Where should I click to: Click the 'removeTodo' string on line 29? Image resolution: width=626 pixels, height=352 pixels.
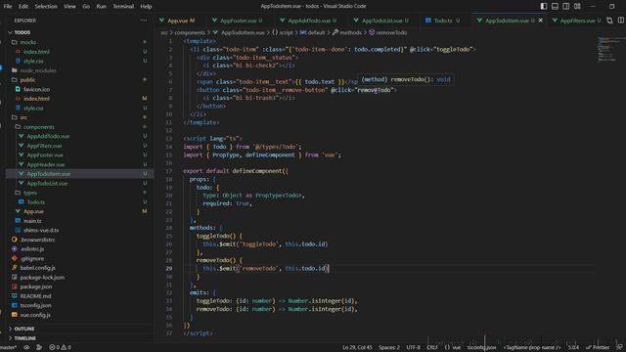(x=258, y=268)
